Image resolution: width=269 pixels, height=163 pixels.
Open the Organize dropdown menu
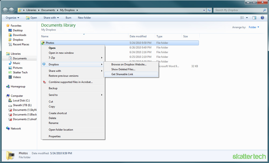pos(12,18)
